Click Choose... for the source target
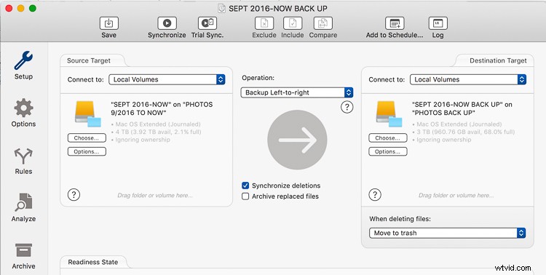Viewport: 546px width, 275px height. point(87,137)
